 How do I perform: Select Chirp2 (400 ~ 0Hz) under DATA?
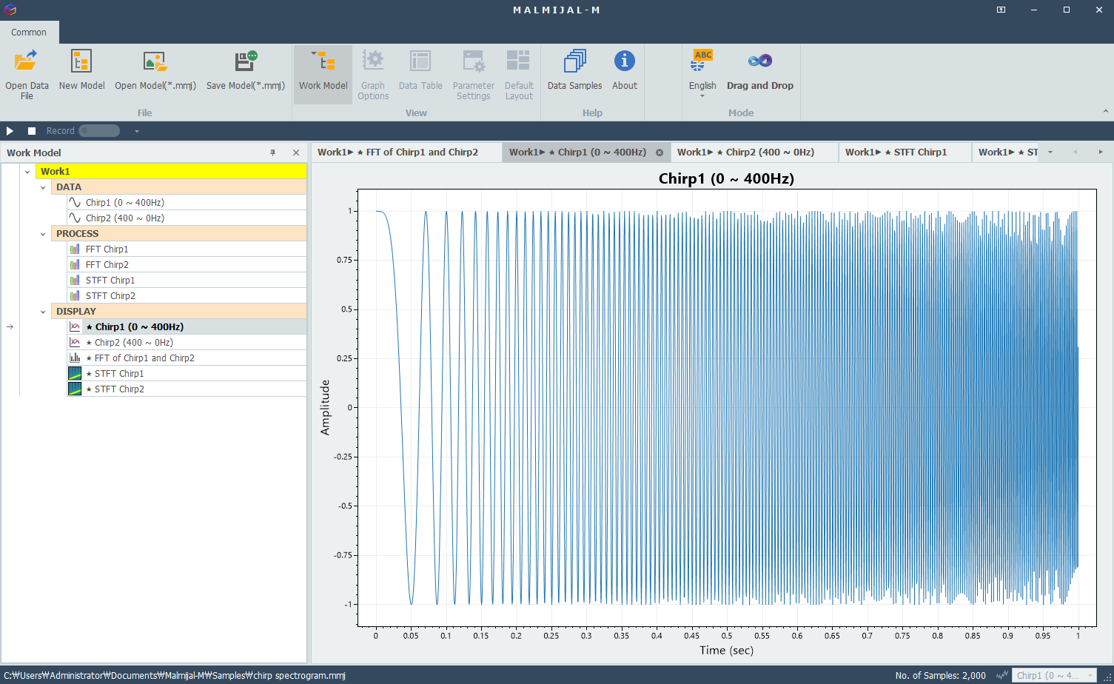click(187, 218)
